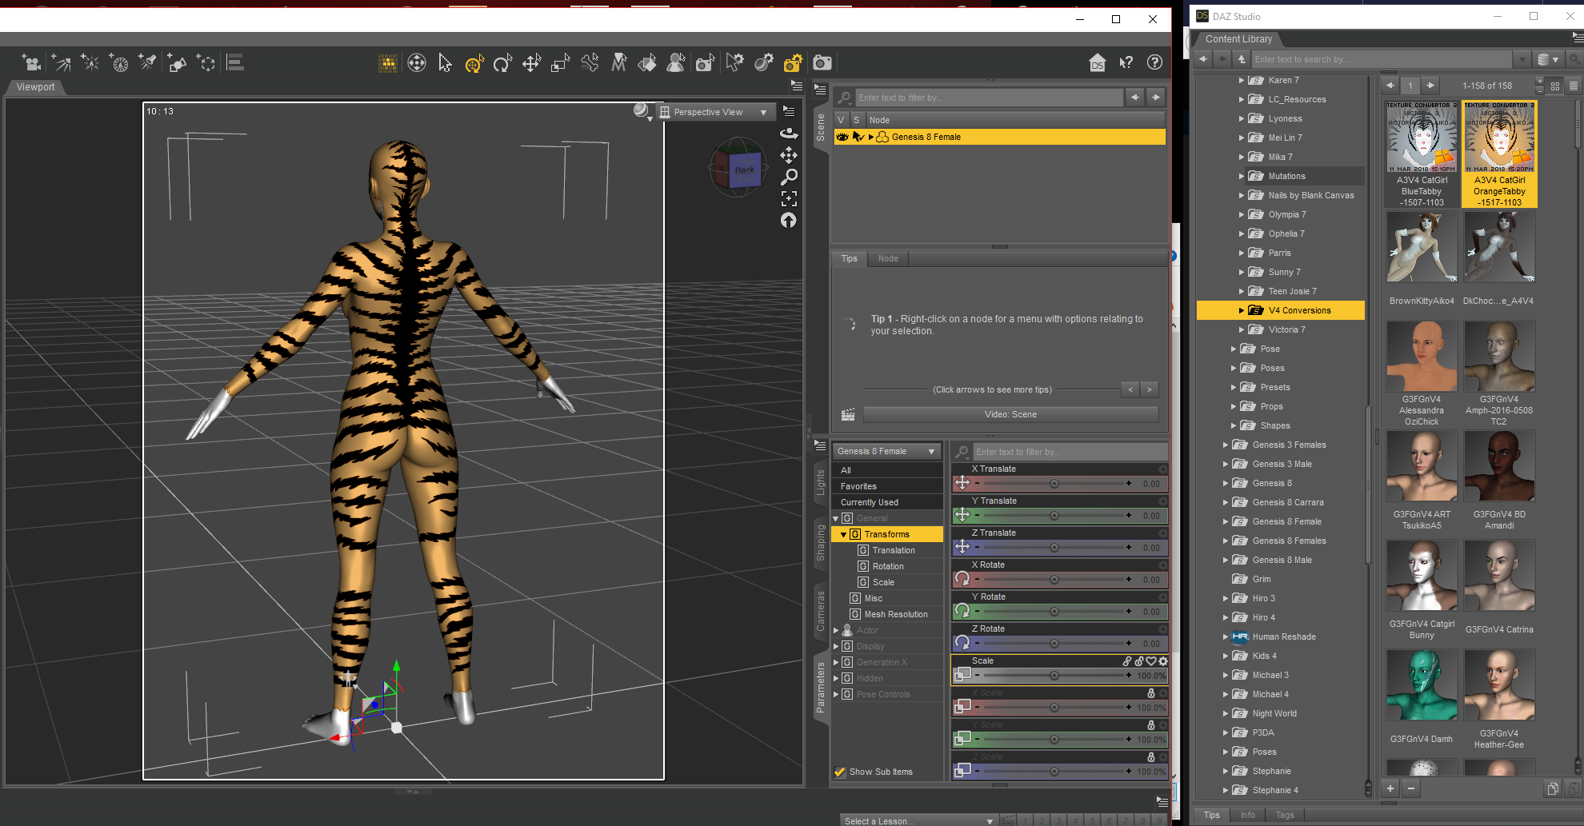Viewport: 1584px width, 826px height.
Task: Click the Create New Camera icon
Action: pyautogui.click(x=31, y=63)
